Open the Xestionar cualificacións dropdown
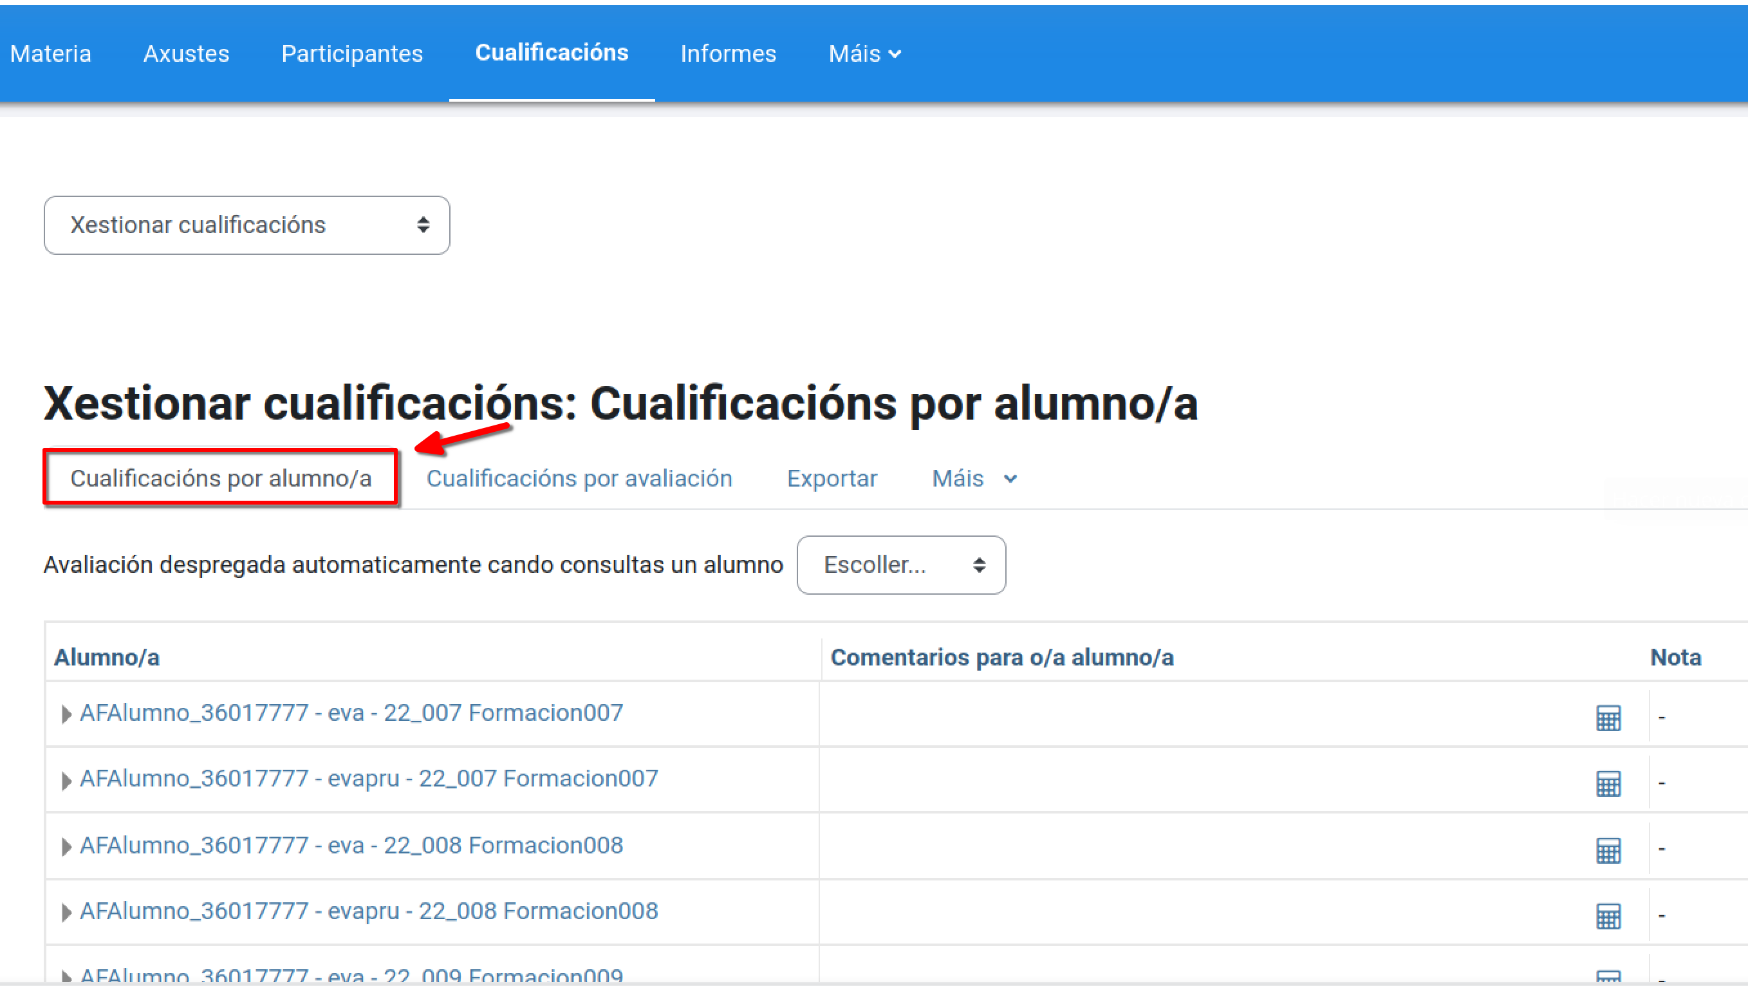The image size is (1748, 986). pos(246,225)
